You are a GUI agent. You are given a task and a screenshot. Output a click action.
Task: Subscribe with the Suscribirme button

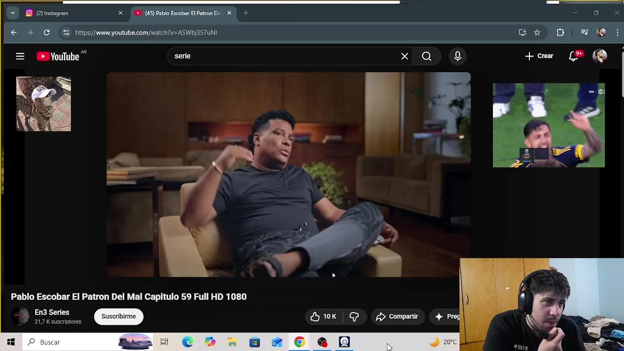(118, 316)
